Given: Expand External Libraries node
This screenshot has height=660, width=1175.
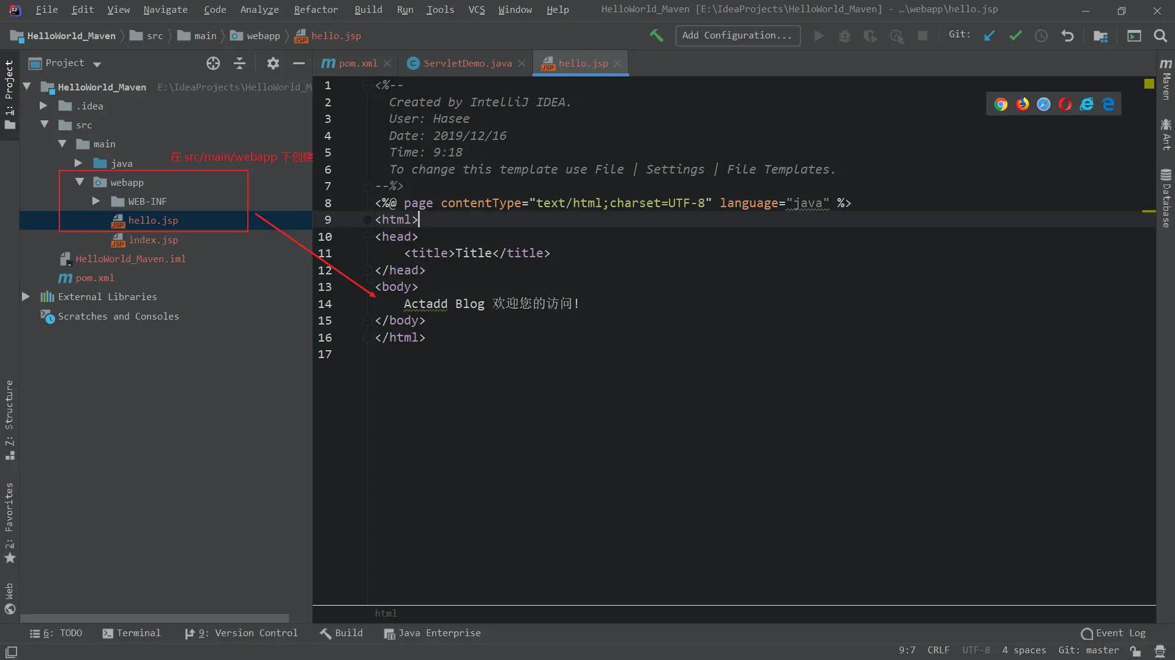Looking at the screenshot, I should pyautogui.click(x=26, y=296).
